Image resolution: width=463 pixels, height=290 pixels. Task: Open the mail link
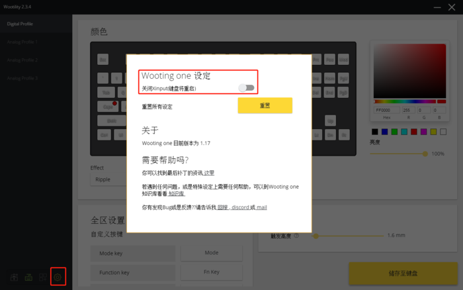click(262, 207)
